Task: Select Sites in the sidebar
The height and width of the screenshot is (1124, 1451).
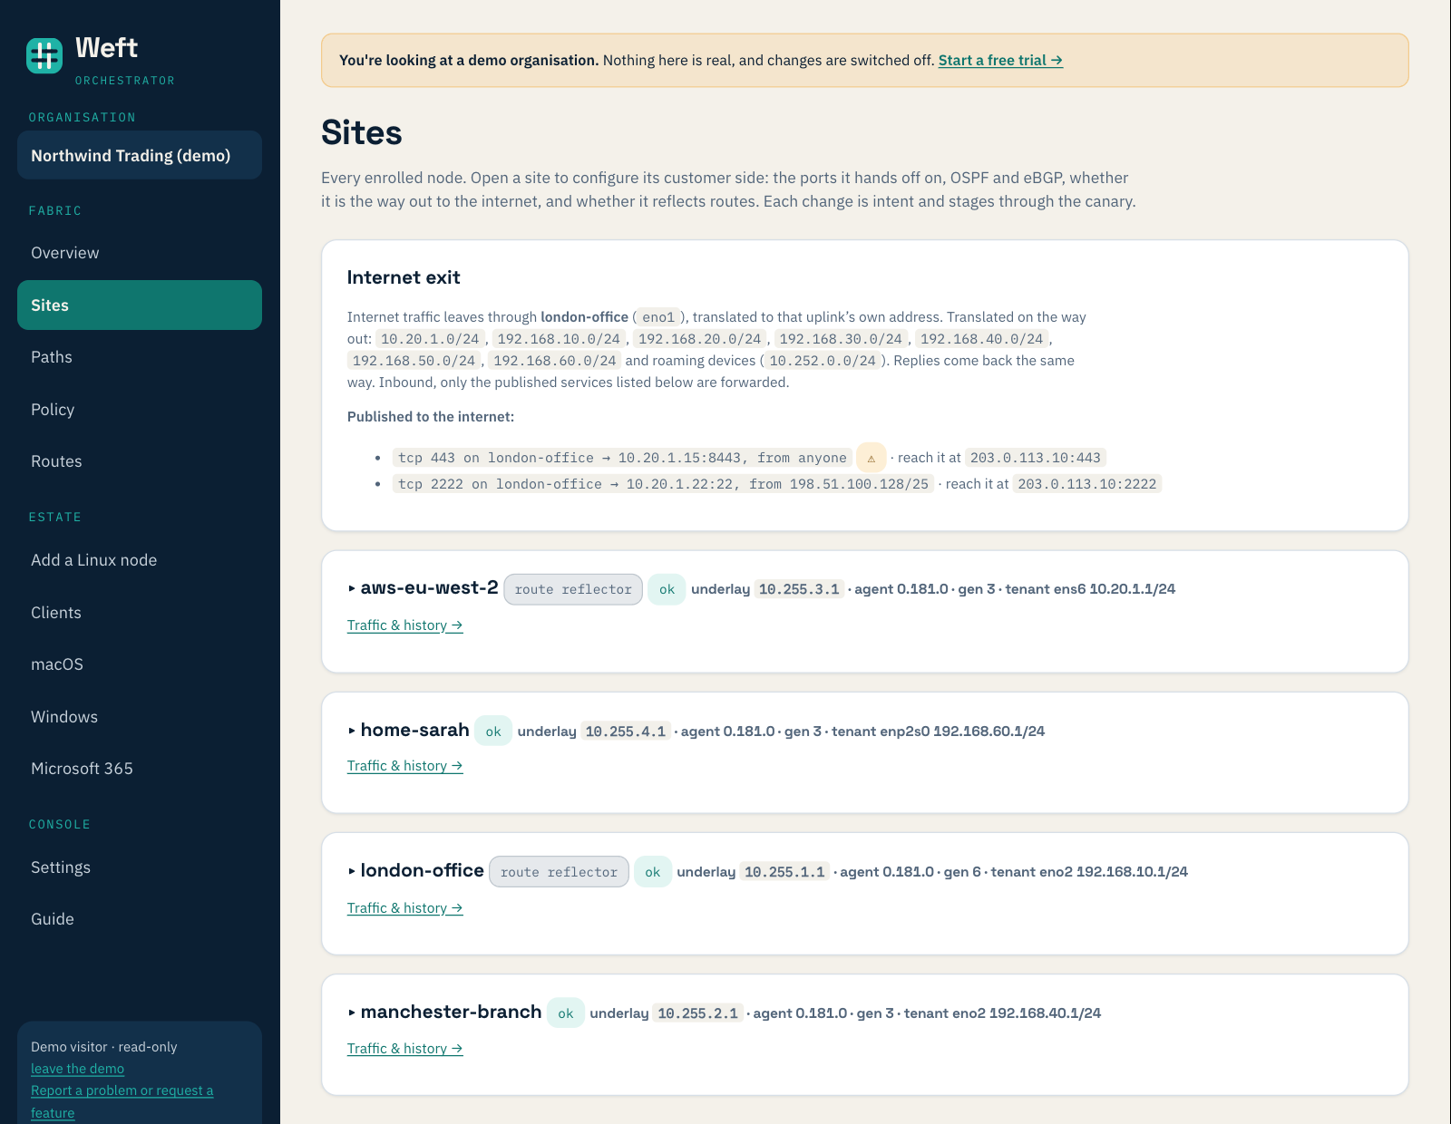Action: [x=140, y=305]
